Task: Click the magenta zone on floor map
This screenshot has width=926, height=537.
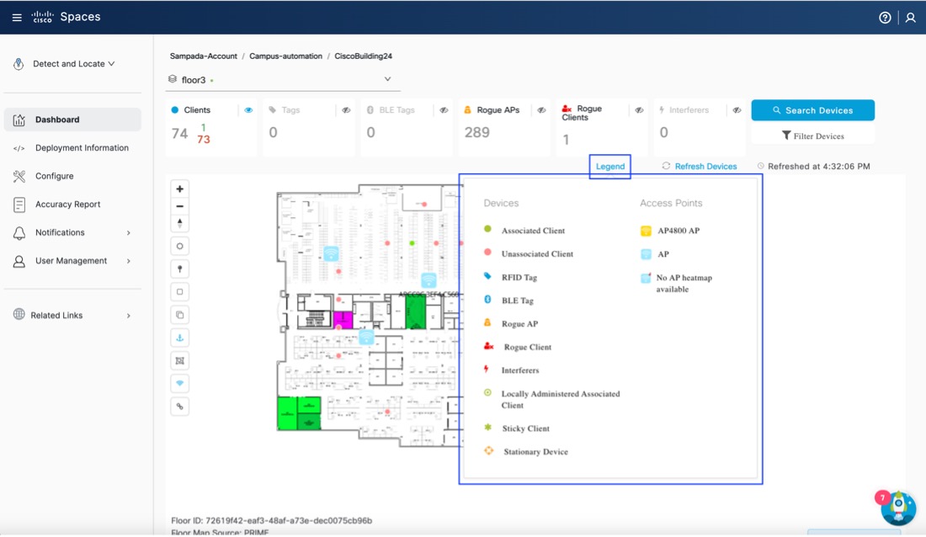Action: click(x=343, y=320)
